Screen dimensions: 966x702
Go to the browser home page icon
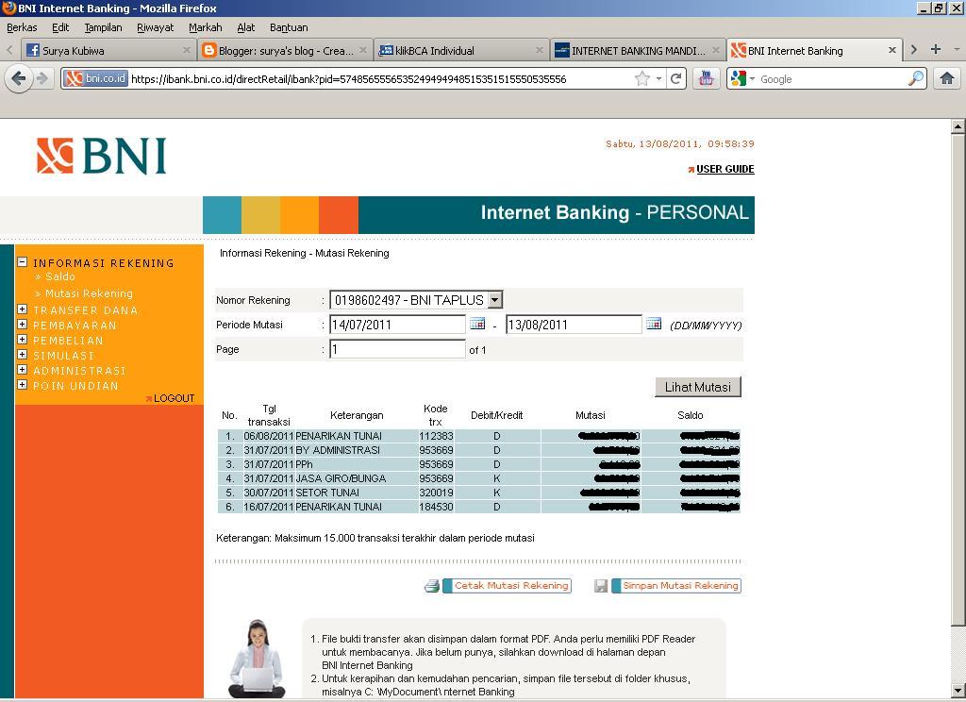click(x=947, y=79)
